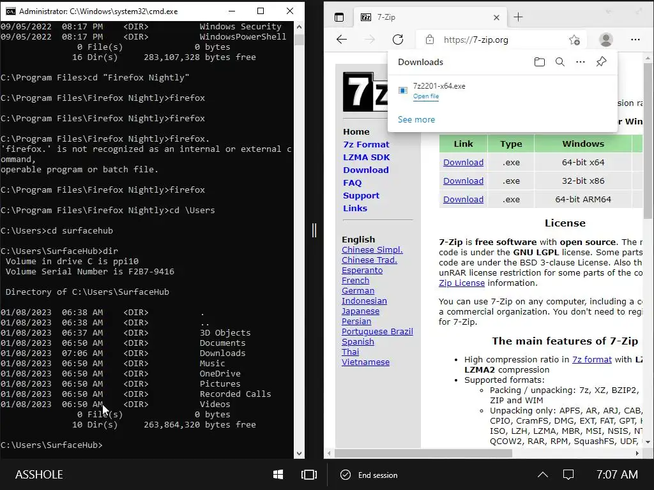Open Task View on the taskbar

[x=308, y=475]
